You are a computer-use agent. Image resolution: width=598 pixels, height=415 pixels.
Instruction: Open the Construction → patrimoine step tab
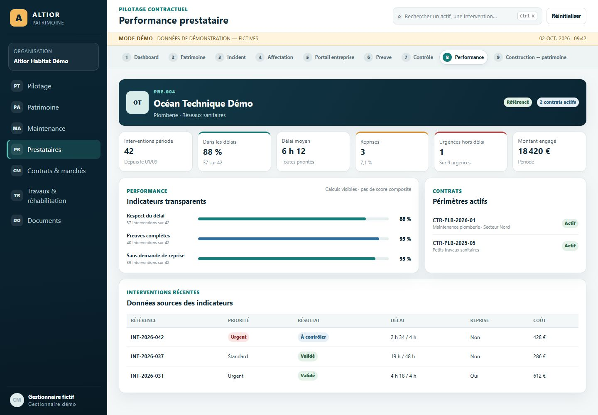click(x=531, y=57)
